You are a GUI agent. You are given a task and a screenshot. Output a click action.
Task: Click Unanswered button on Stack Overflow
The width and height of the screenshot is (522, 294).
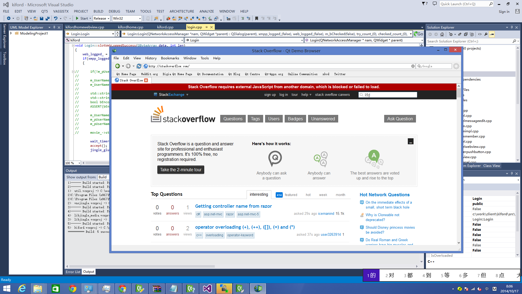click(323, 119)
